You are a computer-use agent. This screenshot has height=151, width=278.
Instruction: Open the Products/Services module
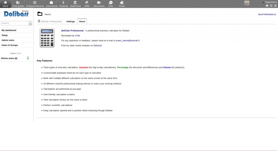point(35,4)
